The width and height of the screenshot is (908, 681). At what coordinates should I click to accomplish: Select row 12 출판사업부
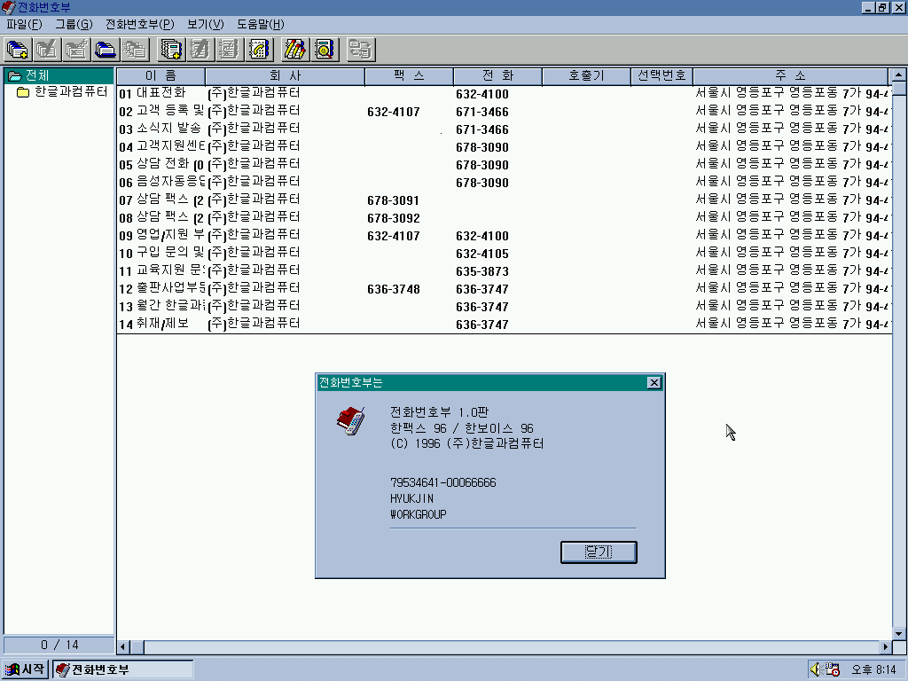coord(504,288)
